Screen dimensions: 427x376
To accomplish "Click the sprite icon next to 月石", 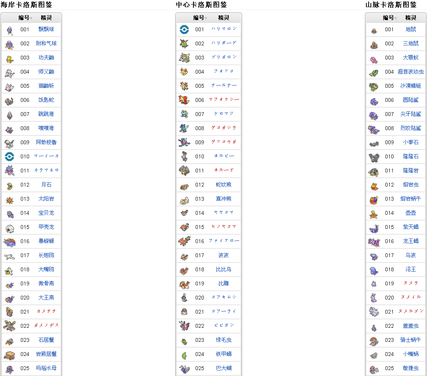I will point(9,185).
